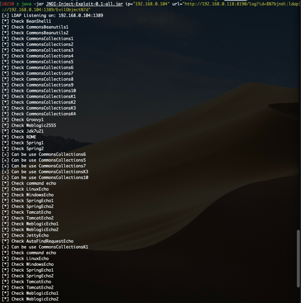Click the 'Check CommonsCollections5' line
301x303 pixels.
coord(37,62)
